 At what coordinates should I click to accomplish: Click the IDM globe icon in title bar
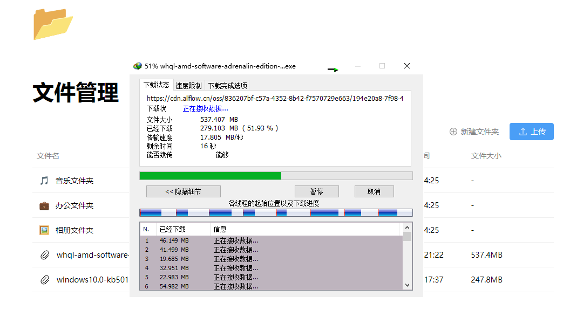click(138, 66)
